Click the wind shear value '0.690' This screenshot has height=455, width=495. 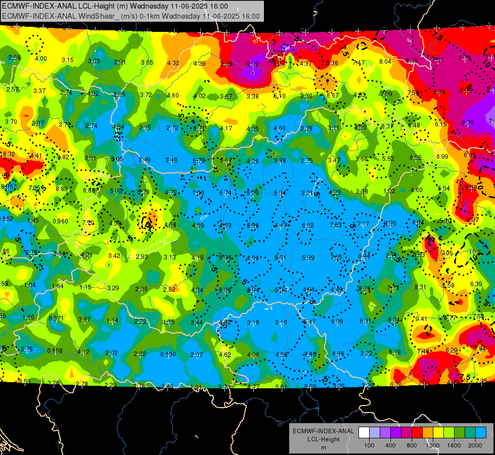pos(168,354)
